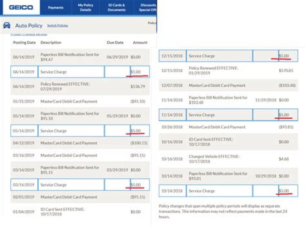Image resolution: width=306 pixels, height=229 pixels.
Task: Click the Posting Date column header
Action: (24, 42)
